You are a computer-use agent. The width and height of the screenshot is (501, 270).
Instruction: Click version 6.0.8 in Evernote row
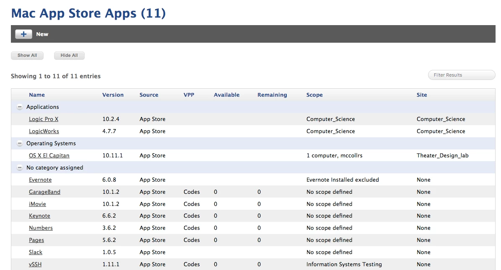coord(109,180)
